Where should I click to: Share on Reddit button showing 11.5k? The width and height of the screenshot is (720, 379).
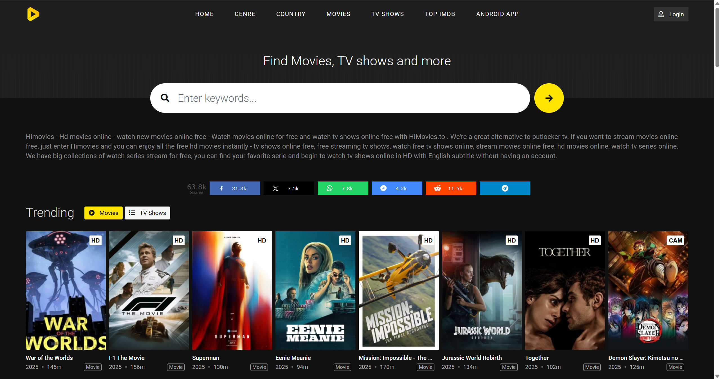point(451,188)
